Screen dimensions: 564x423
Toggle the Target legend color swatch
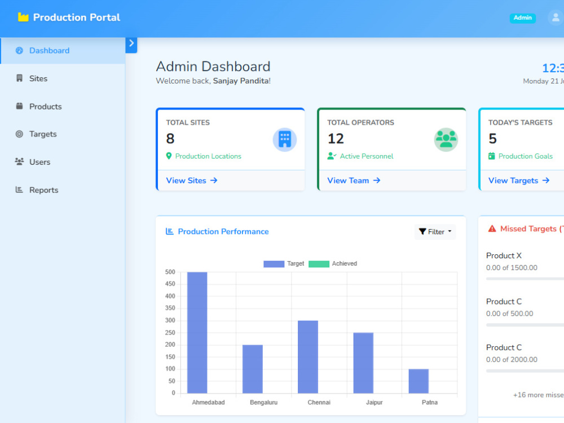click(274, 264)
